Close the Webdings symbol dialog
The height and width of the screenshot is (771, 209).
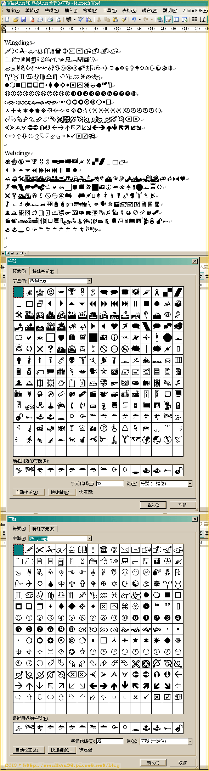point(195,261)
